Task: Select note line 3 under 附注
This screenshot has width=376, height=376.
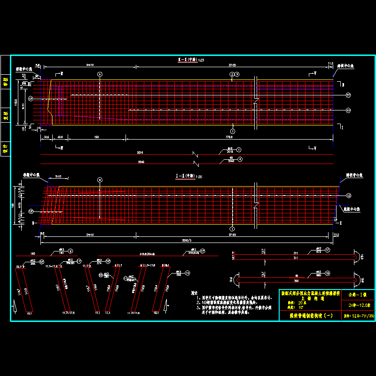Action: click(234, 310)
